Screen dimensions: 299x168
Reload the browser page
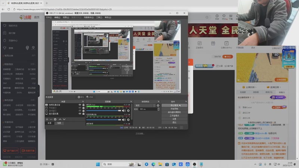click(9, 9)
